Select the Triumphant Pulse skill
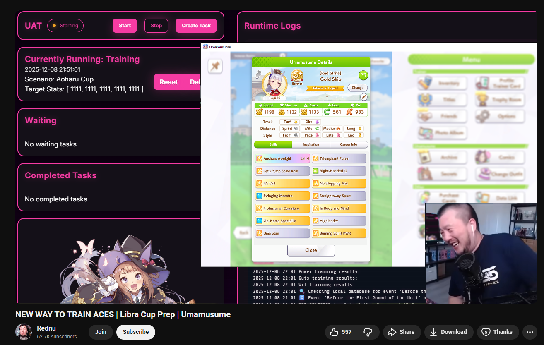The image size is (544, 345). pyautogui.click(x=339, y=158)
